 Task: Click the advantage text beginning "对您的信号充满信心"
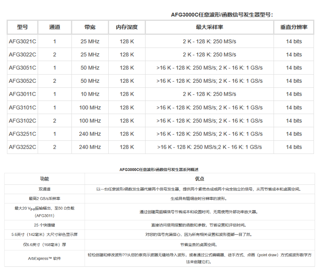point(199,235)
